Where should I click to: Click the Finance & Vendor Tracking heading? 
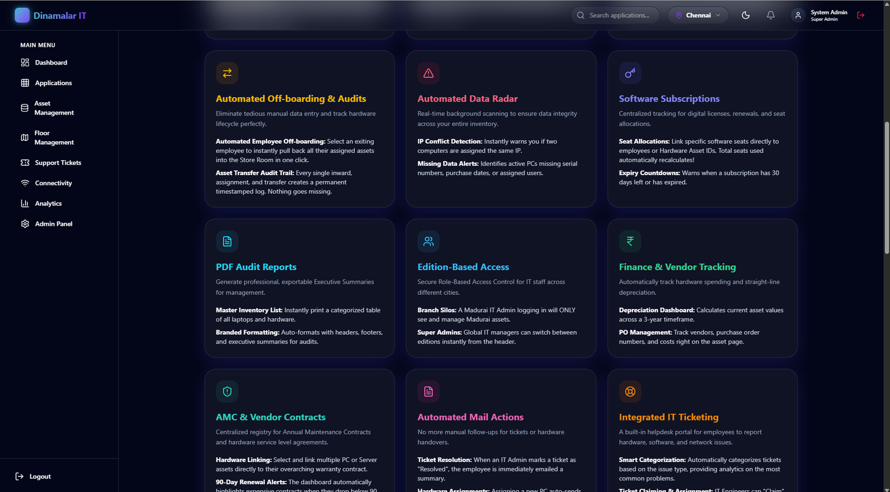(677, 267)
